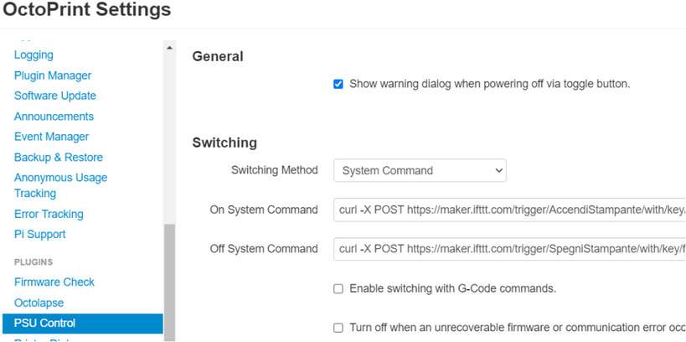Open the Octolapse plugin settings
Viewport: 686px width, 342px height.
[x=39, y=303]
